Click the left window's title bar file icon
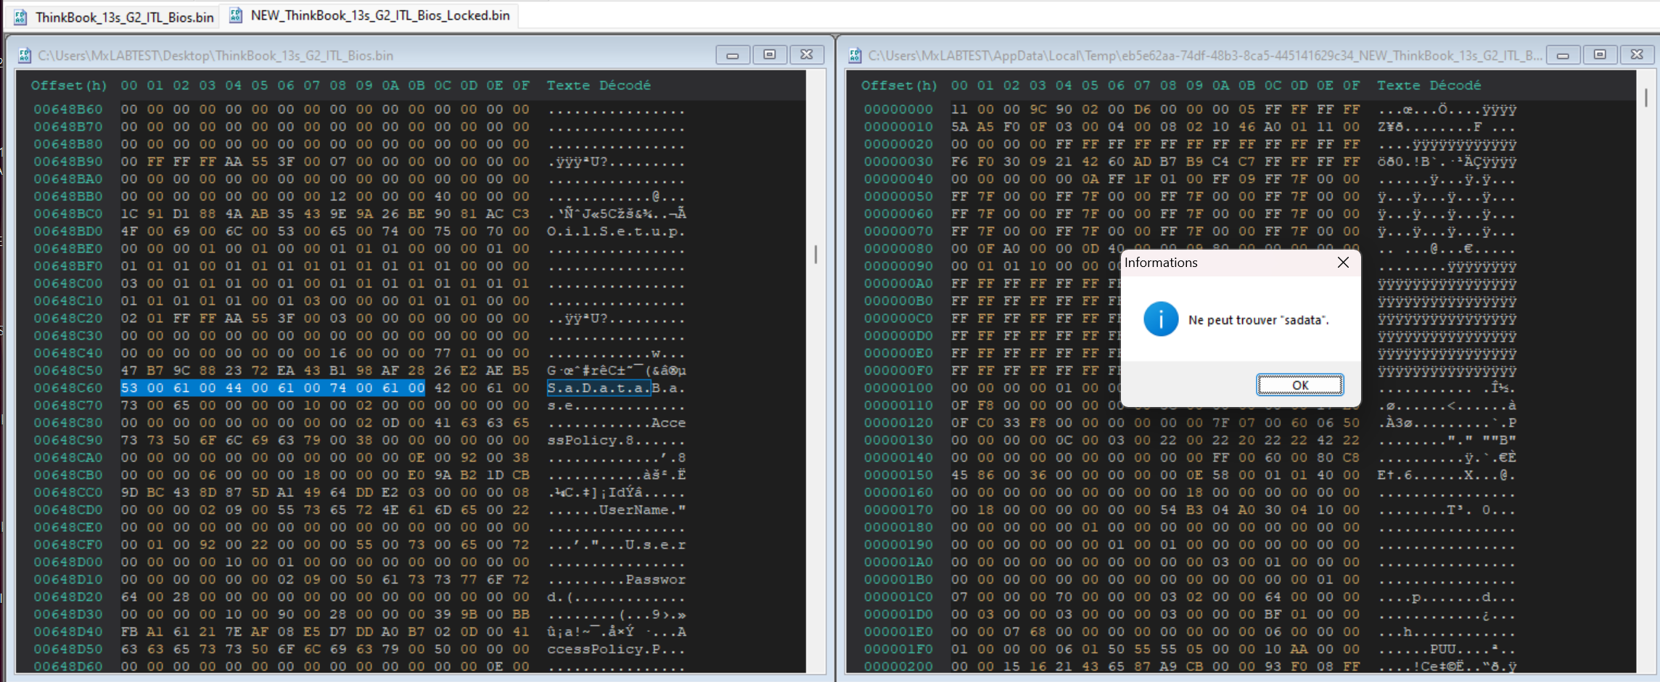The image size is (1660, 682). pyautogui.click(x=25, y=55)
